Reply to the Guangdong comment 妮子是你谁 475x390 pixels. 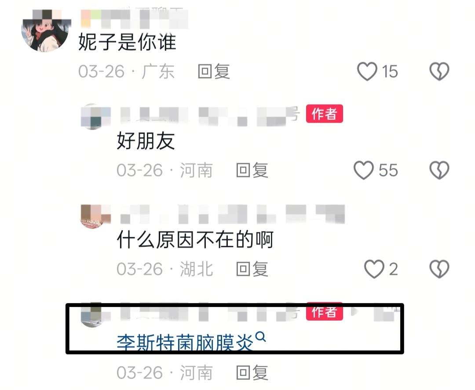214,72
